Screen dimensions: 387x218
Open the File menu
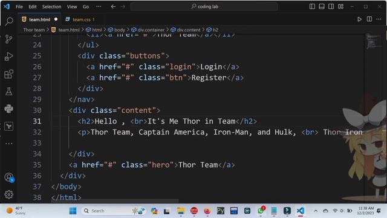(x=19, y=7)
